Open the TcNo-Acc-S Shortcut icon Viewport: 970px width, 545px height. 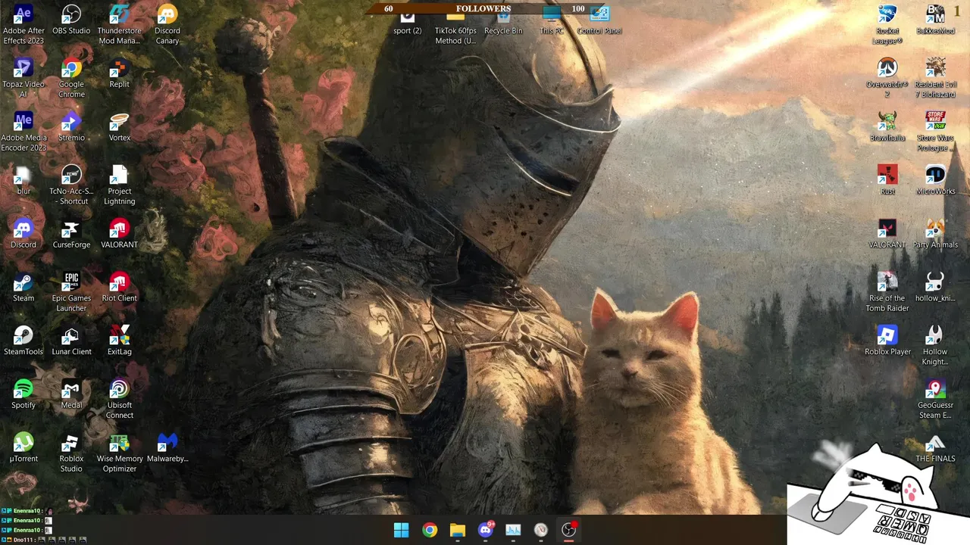point(71,185)
